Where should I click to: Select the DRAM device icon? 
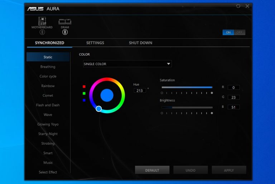click(x=64, y=21)
